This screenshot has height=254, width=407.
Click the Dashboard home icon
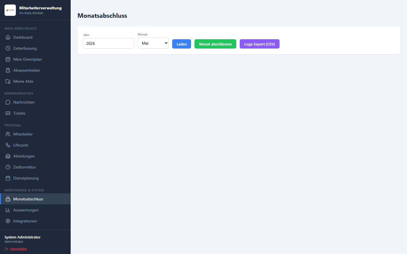(8, 37)
